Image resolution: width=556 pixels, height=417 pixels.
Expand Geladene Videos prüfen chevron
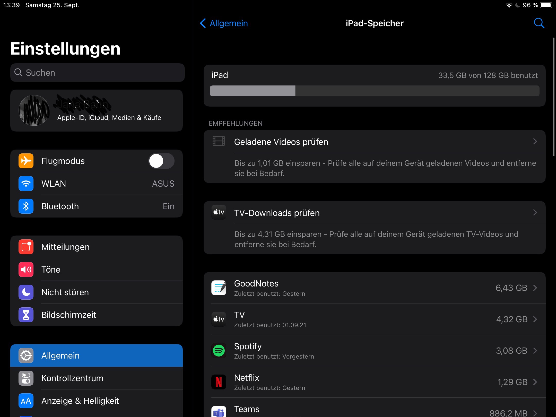(535, 142)
